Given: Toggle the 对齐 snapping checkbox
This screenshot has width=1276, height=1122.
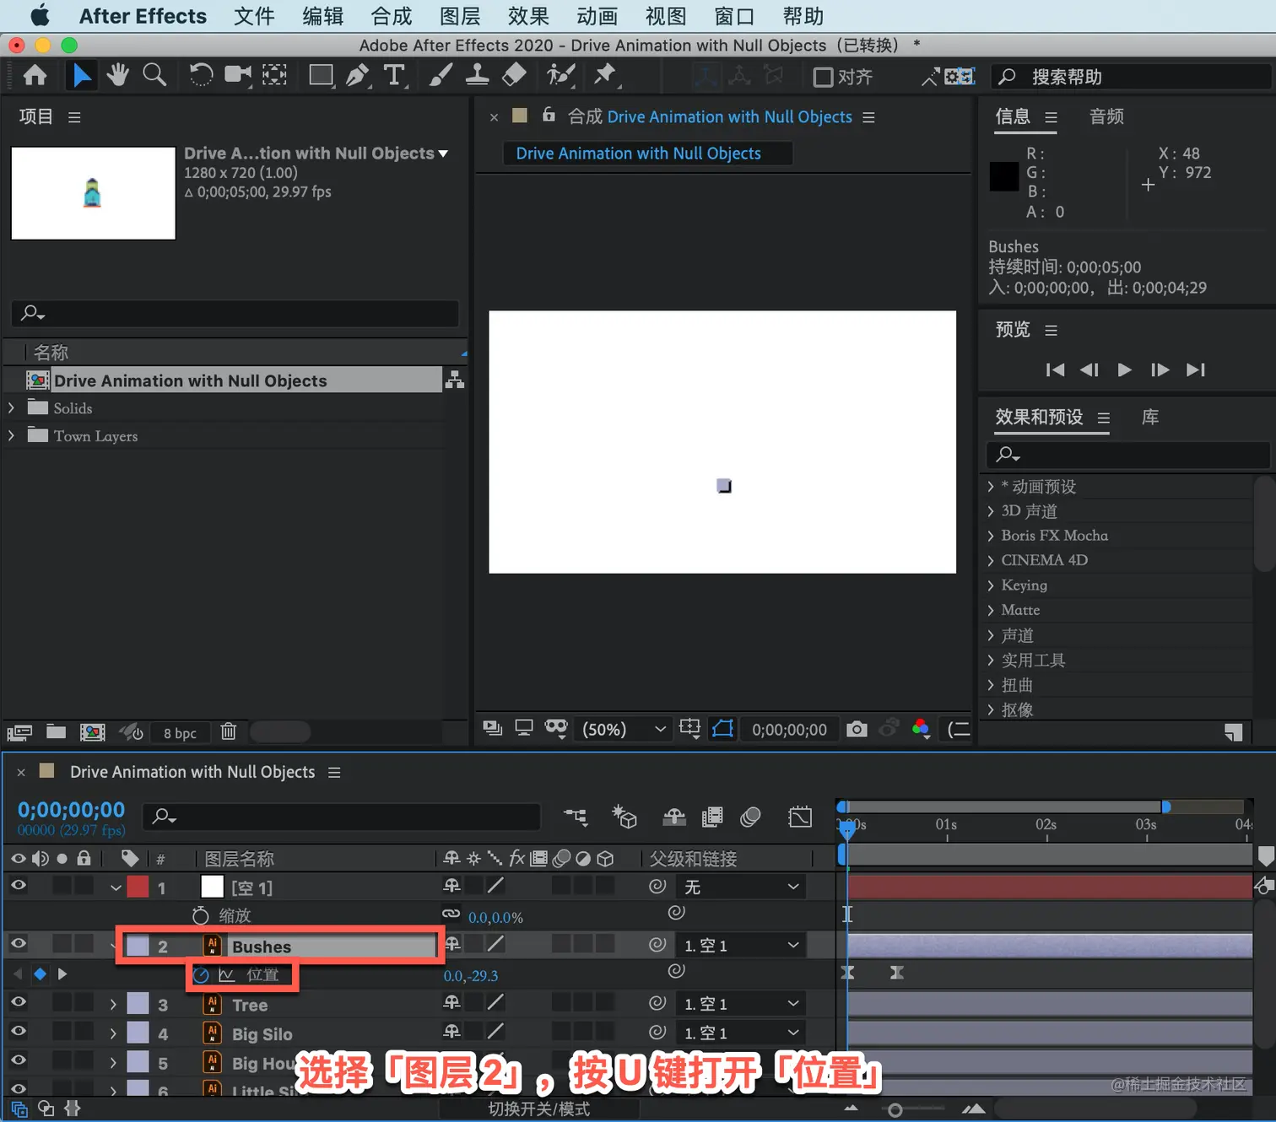Looking at the screenshot, I should [x=823, y=77].
